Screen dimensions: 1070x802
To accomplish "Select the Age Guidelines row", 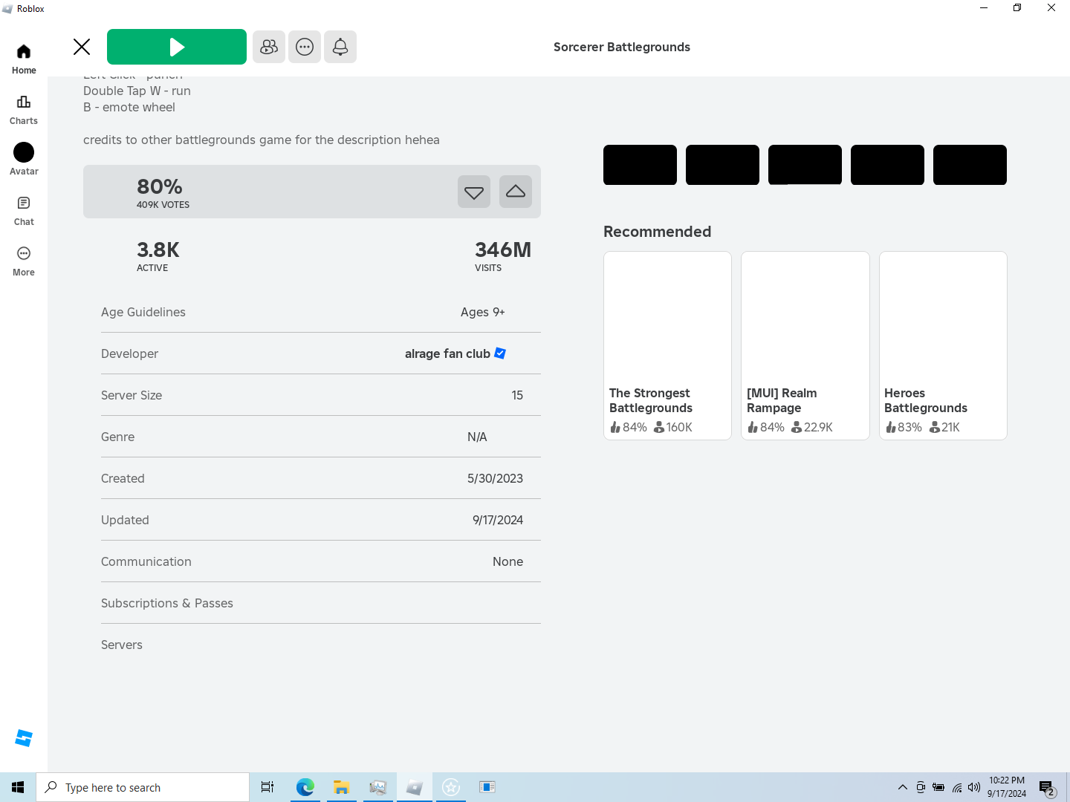I will [321, 312].
